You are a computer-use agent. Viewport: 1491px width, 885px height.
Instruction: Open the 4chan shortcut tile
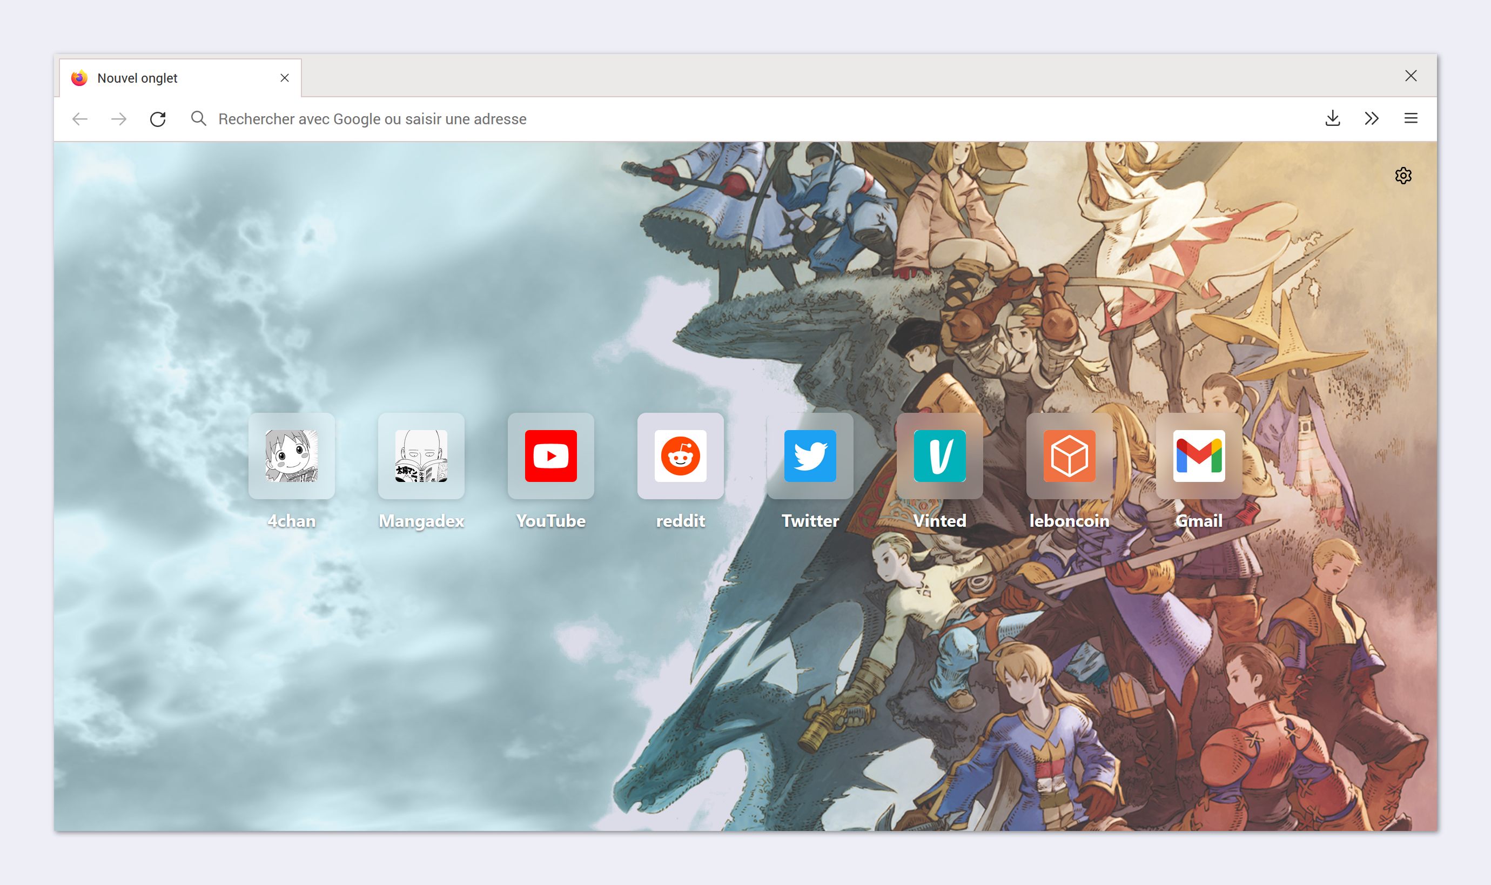click(292, 455)
